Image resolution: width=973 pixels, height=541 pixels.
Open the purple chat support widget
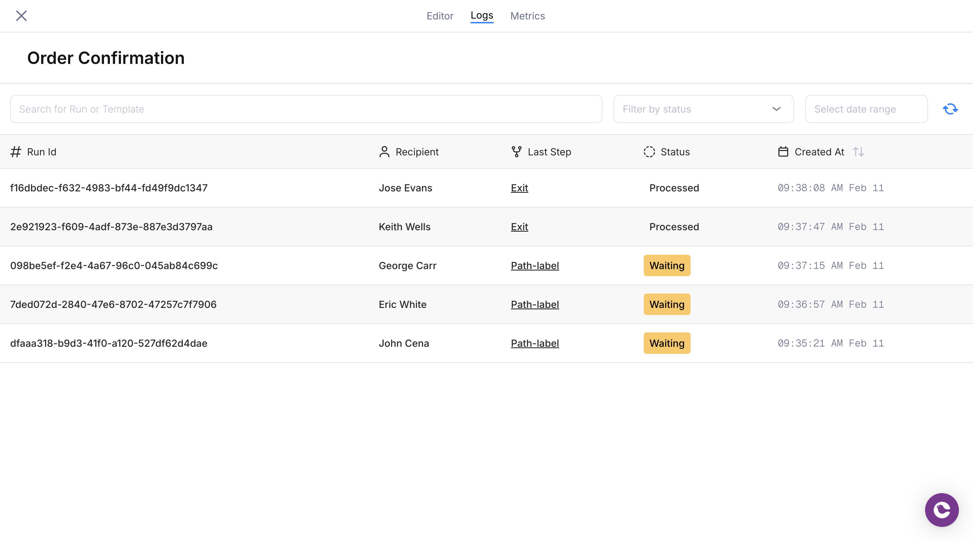(x=941, y=510)
